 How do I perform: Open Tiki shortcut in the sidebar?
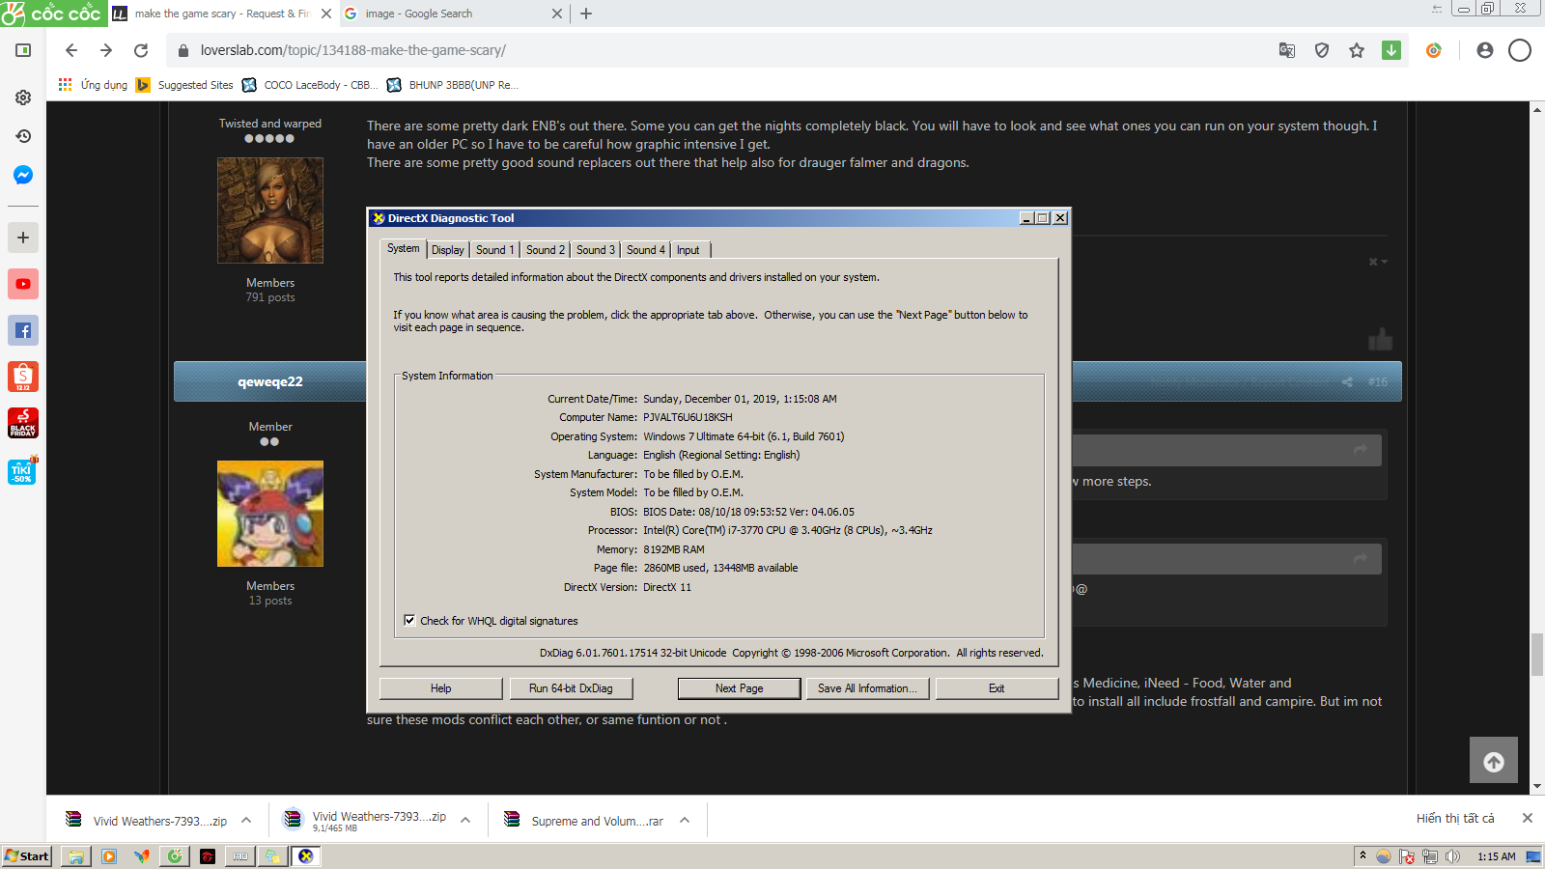click(23, 470)
